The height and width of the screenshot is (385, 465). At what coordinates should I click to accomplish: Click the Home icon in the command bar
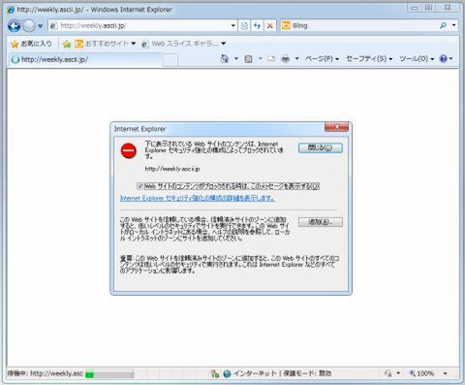224,59
